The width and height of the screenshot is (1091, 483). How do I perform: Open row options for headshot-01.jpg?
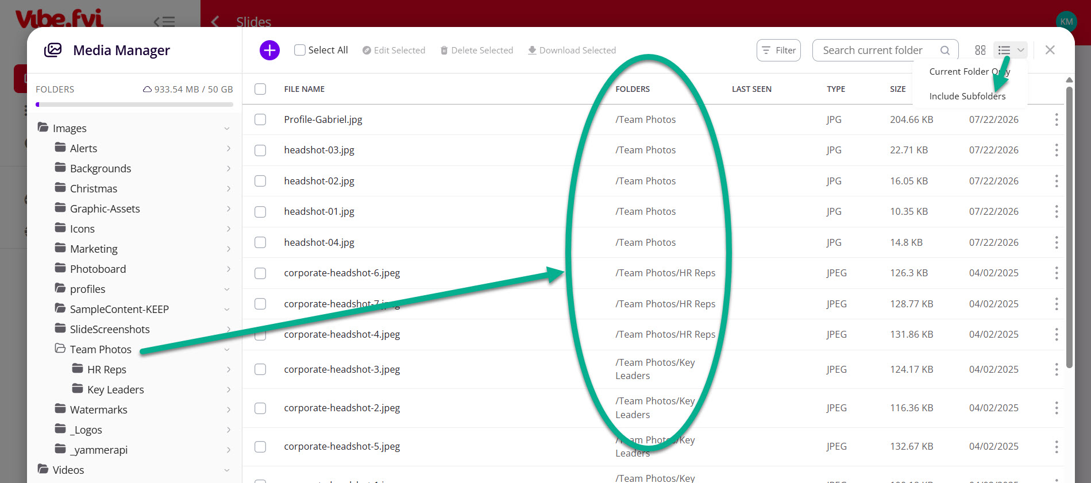pyautogui.click(x=1056, y=211)
